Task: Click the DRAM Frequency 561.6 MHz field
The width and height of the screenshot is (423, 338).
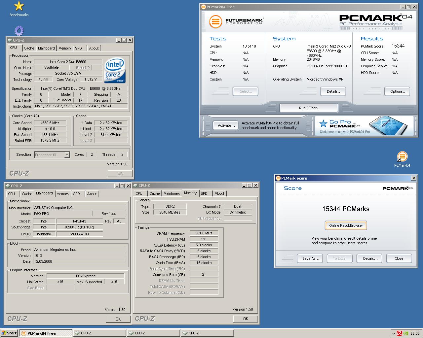Action: (204, 233)
